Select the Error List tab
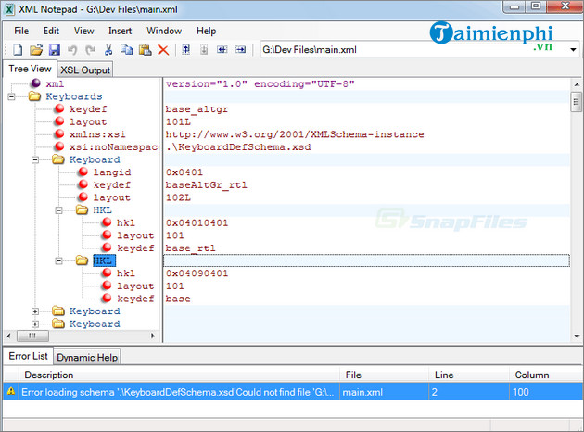 point(29,356)
